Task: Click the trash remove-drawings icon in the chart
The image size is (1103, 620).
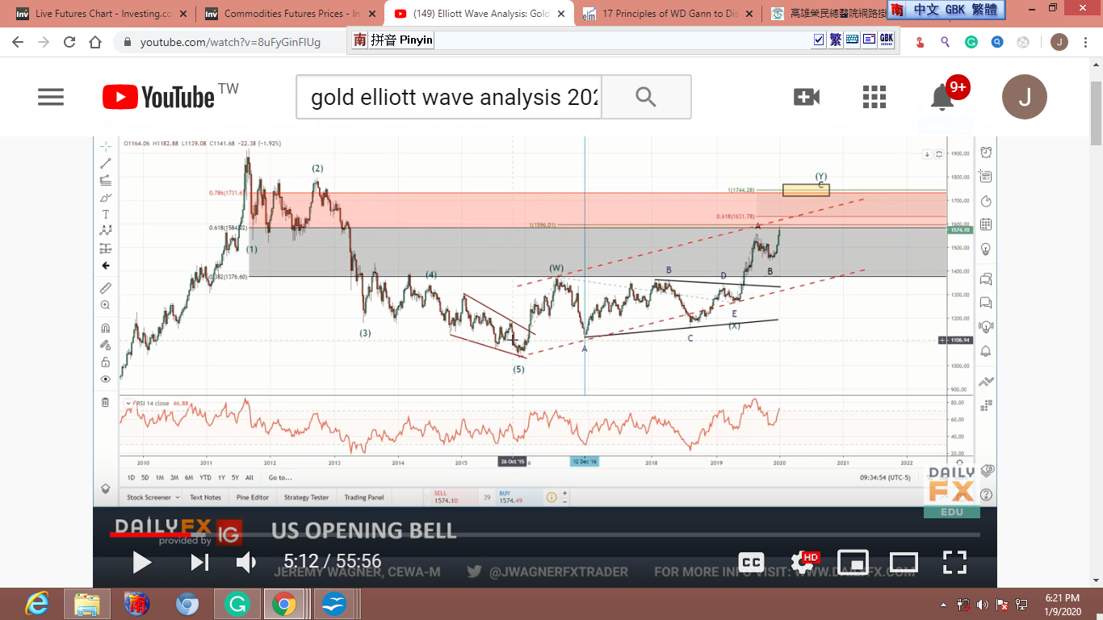Action: point(106,402)
